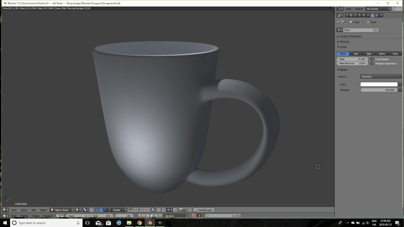Screen dimensions: 404x227
Task: Switch the lamp type to Sun
Action: 356,53
